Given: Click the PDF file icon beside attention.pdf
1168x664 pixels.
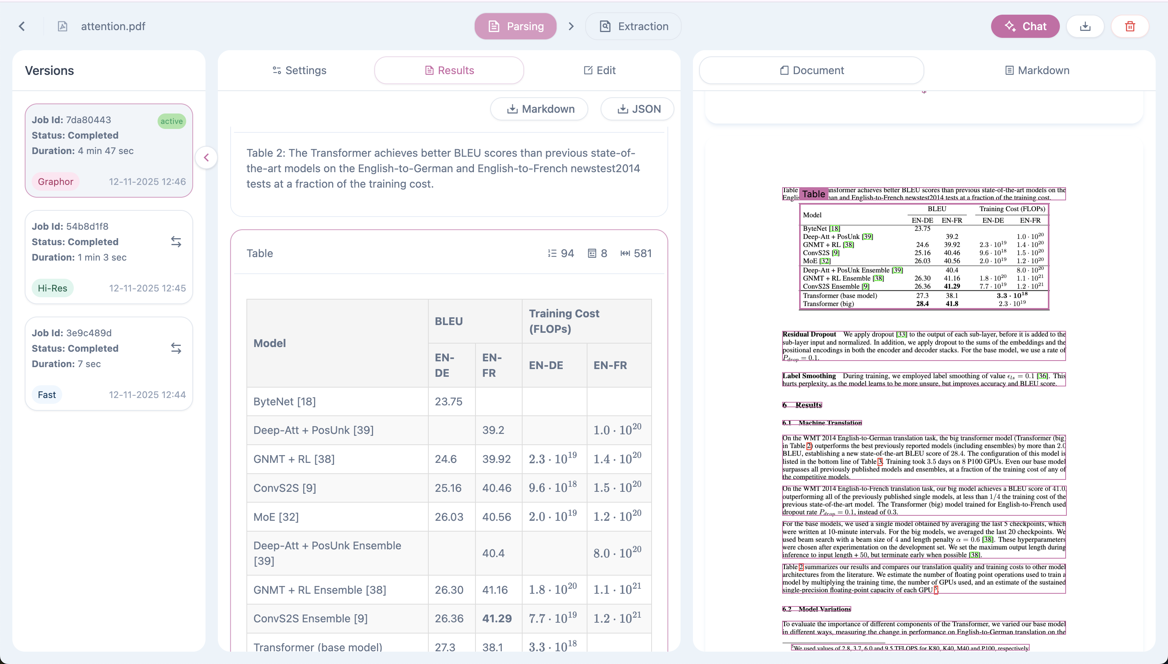Looking at the screenshot, I should pos(63,27).
